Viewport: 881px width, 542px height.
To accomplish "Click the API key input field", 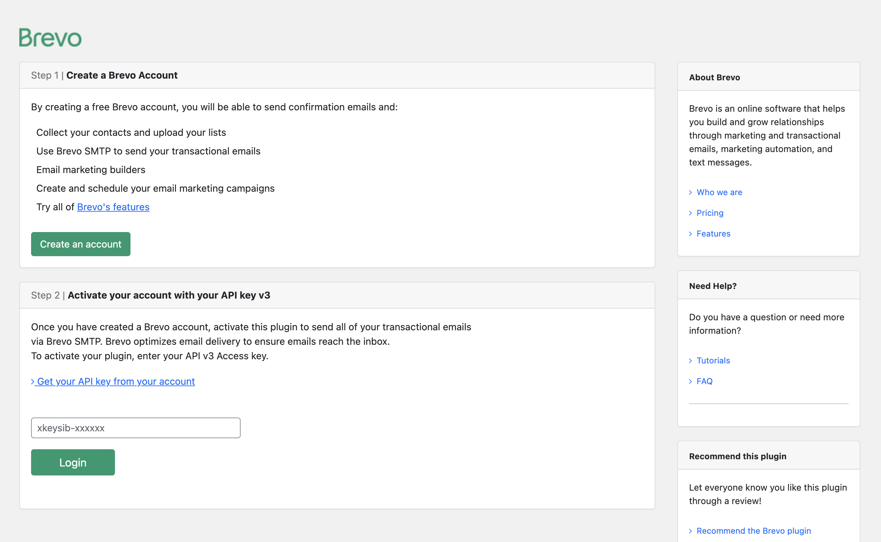I will coord(135,428).
